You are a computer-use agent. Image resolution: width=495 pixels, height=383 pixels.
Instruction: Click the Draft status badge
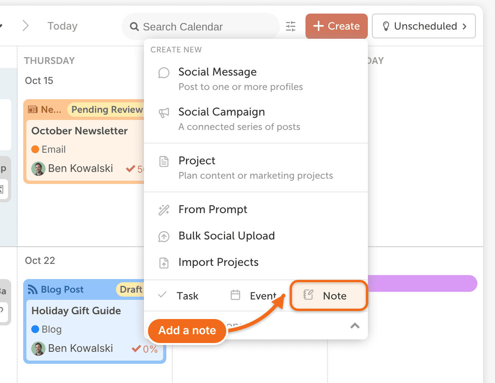click(x=131, y=289)
